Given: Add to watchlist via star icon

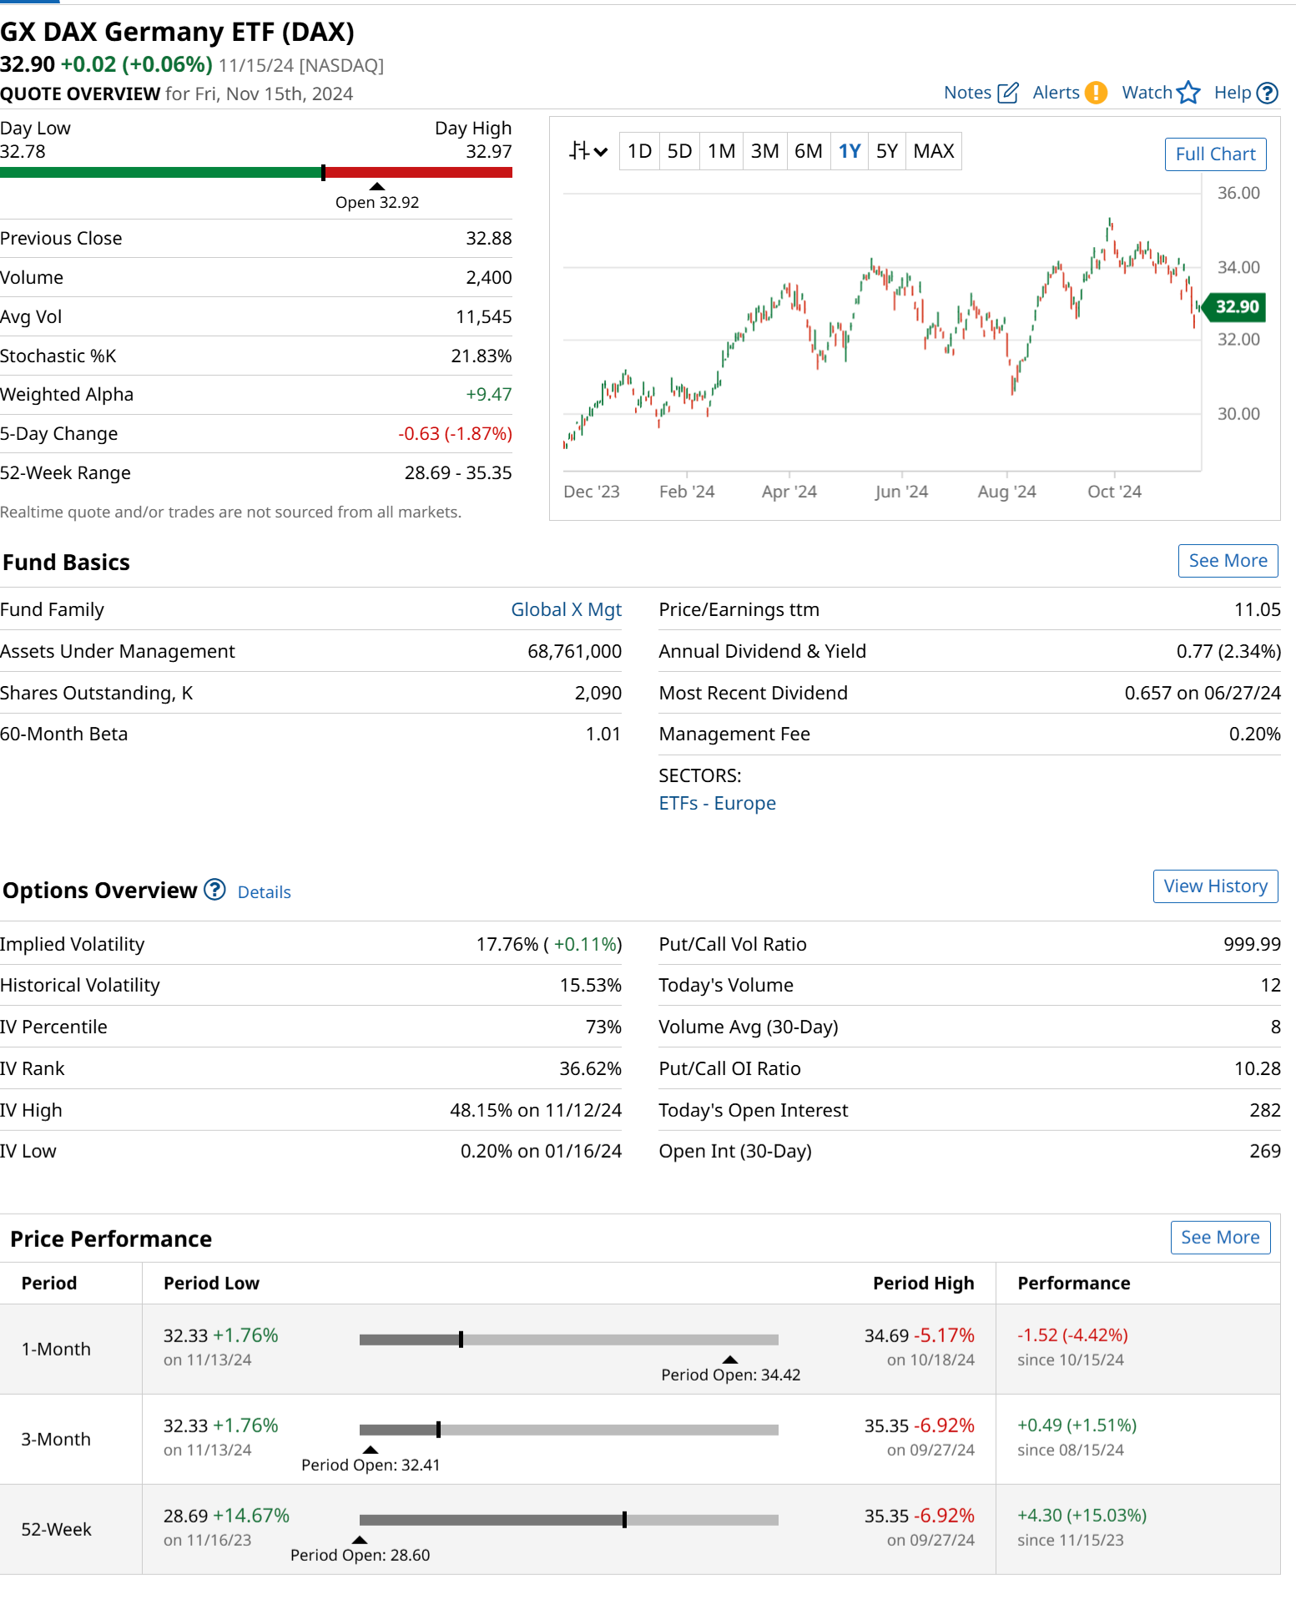Looking at the screenshot, I should coord(1188,93).
